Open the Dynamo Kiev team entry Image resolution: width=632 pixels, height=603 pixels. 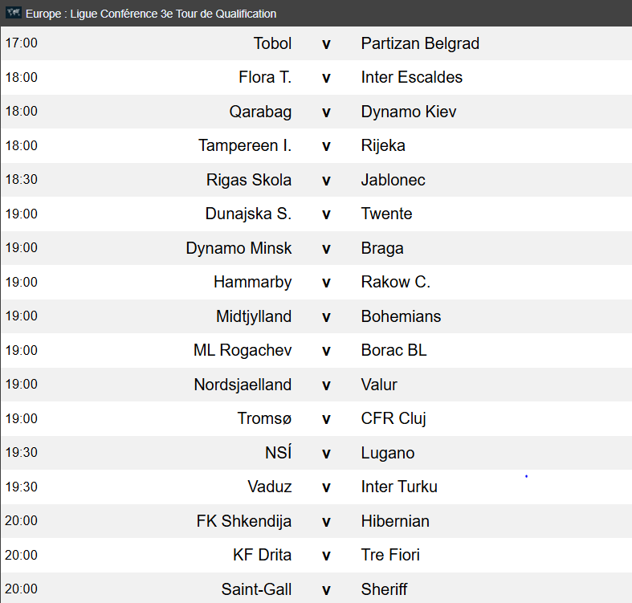point(408,112)
